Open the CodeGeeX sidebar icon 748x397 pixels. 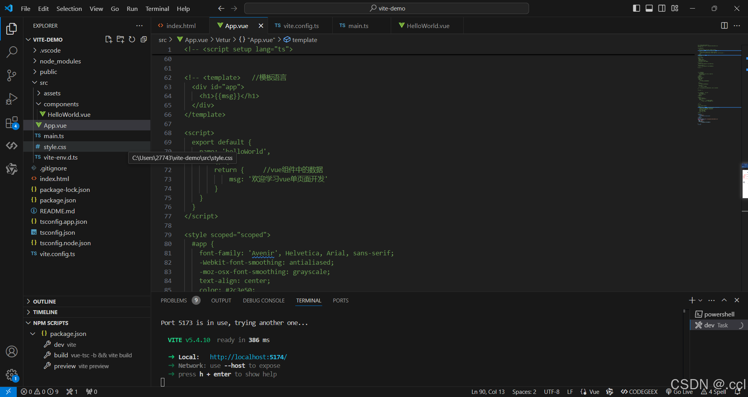(12, 146)
